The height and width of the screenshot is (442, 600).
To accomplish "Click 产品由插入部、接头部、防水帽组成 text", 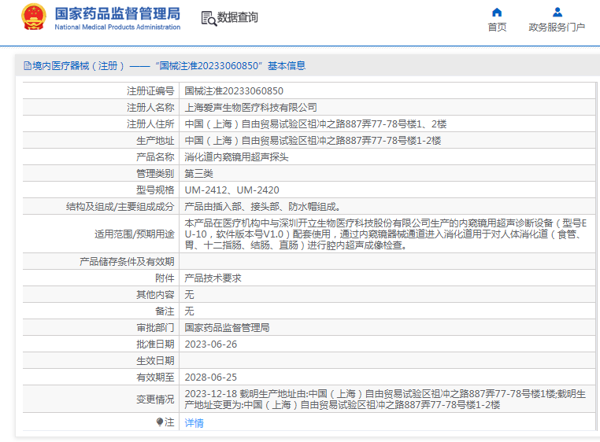I will coord(262,207).
